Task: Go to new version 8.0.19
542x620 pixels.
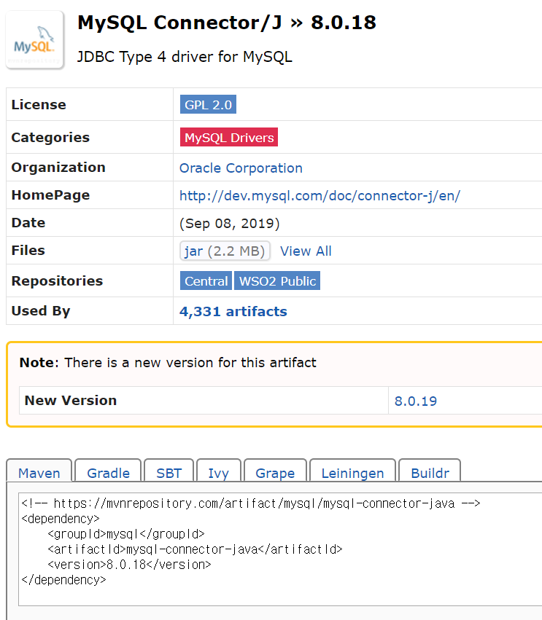Action: 416,401
